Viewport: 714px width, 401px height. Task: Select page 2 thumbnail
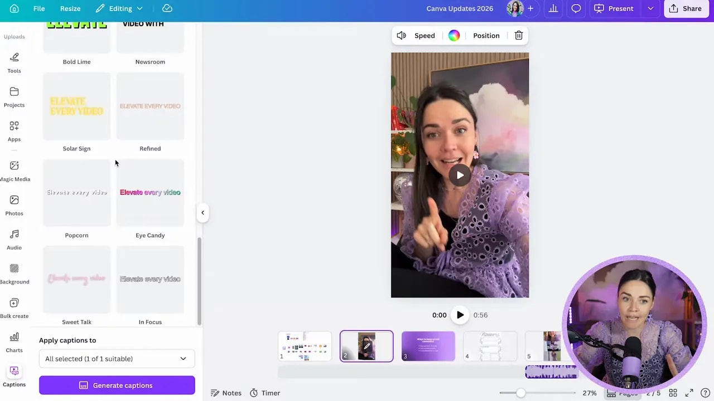[x=366, y=346]
